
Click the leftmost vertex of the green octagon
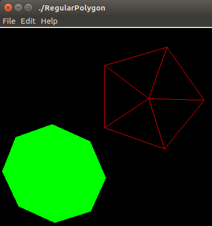3,171
